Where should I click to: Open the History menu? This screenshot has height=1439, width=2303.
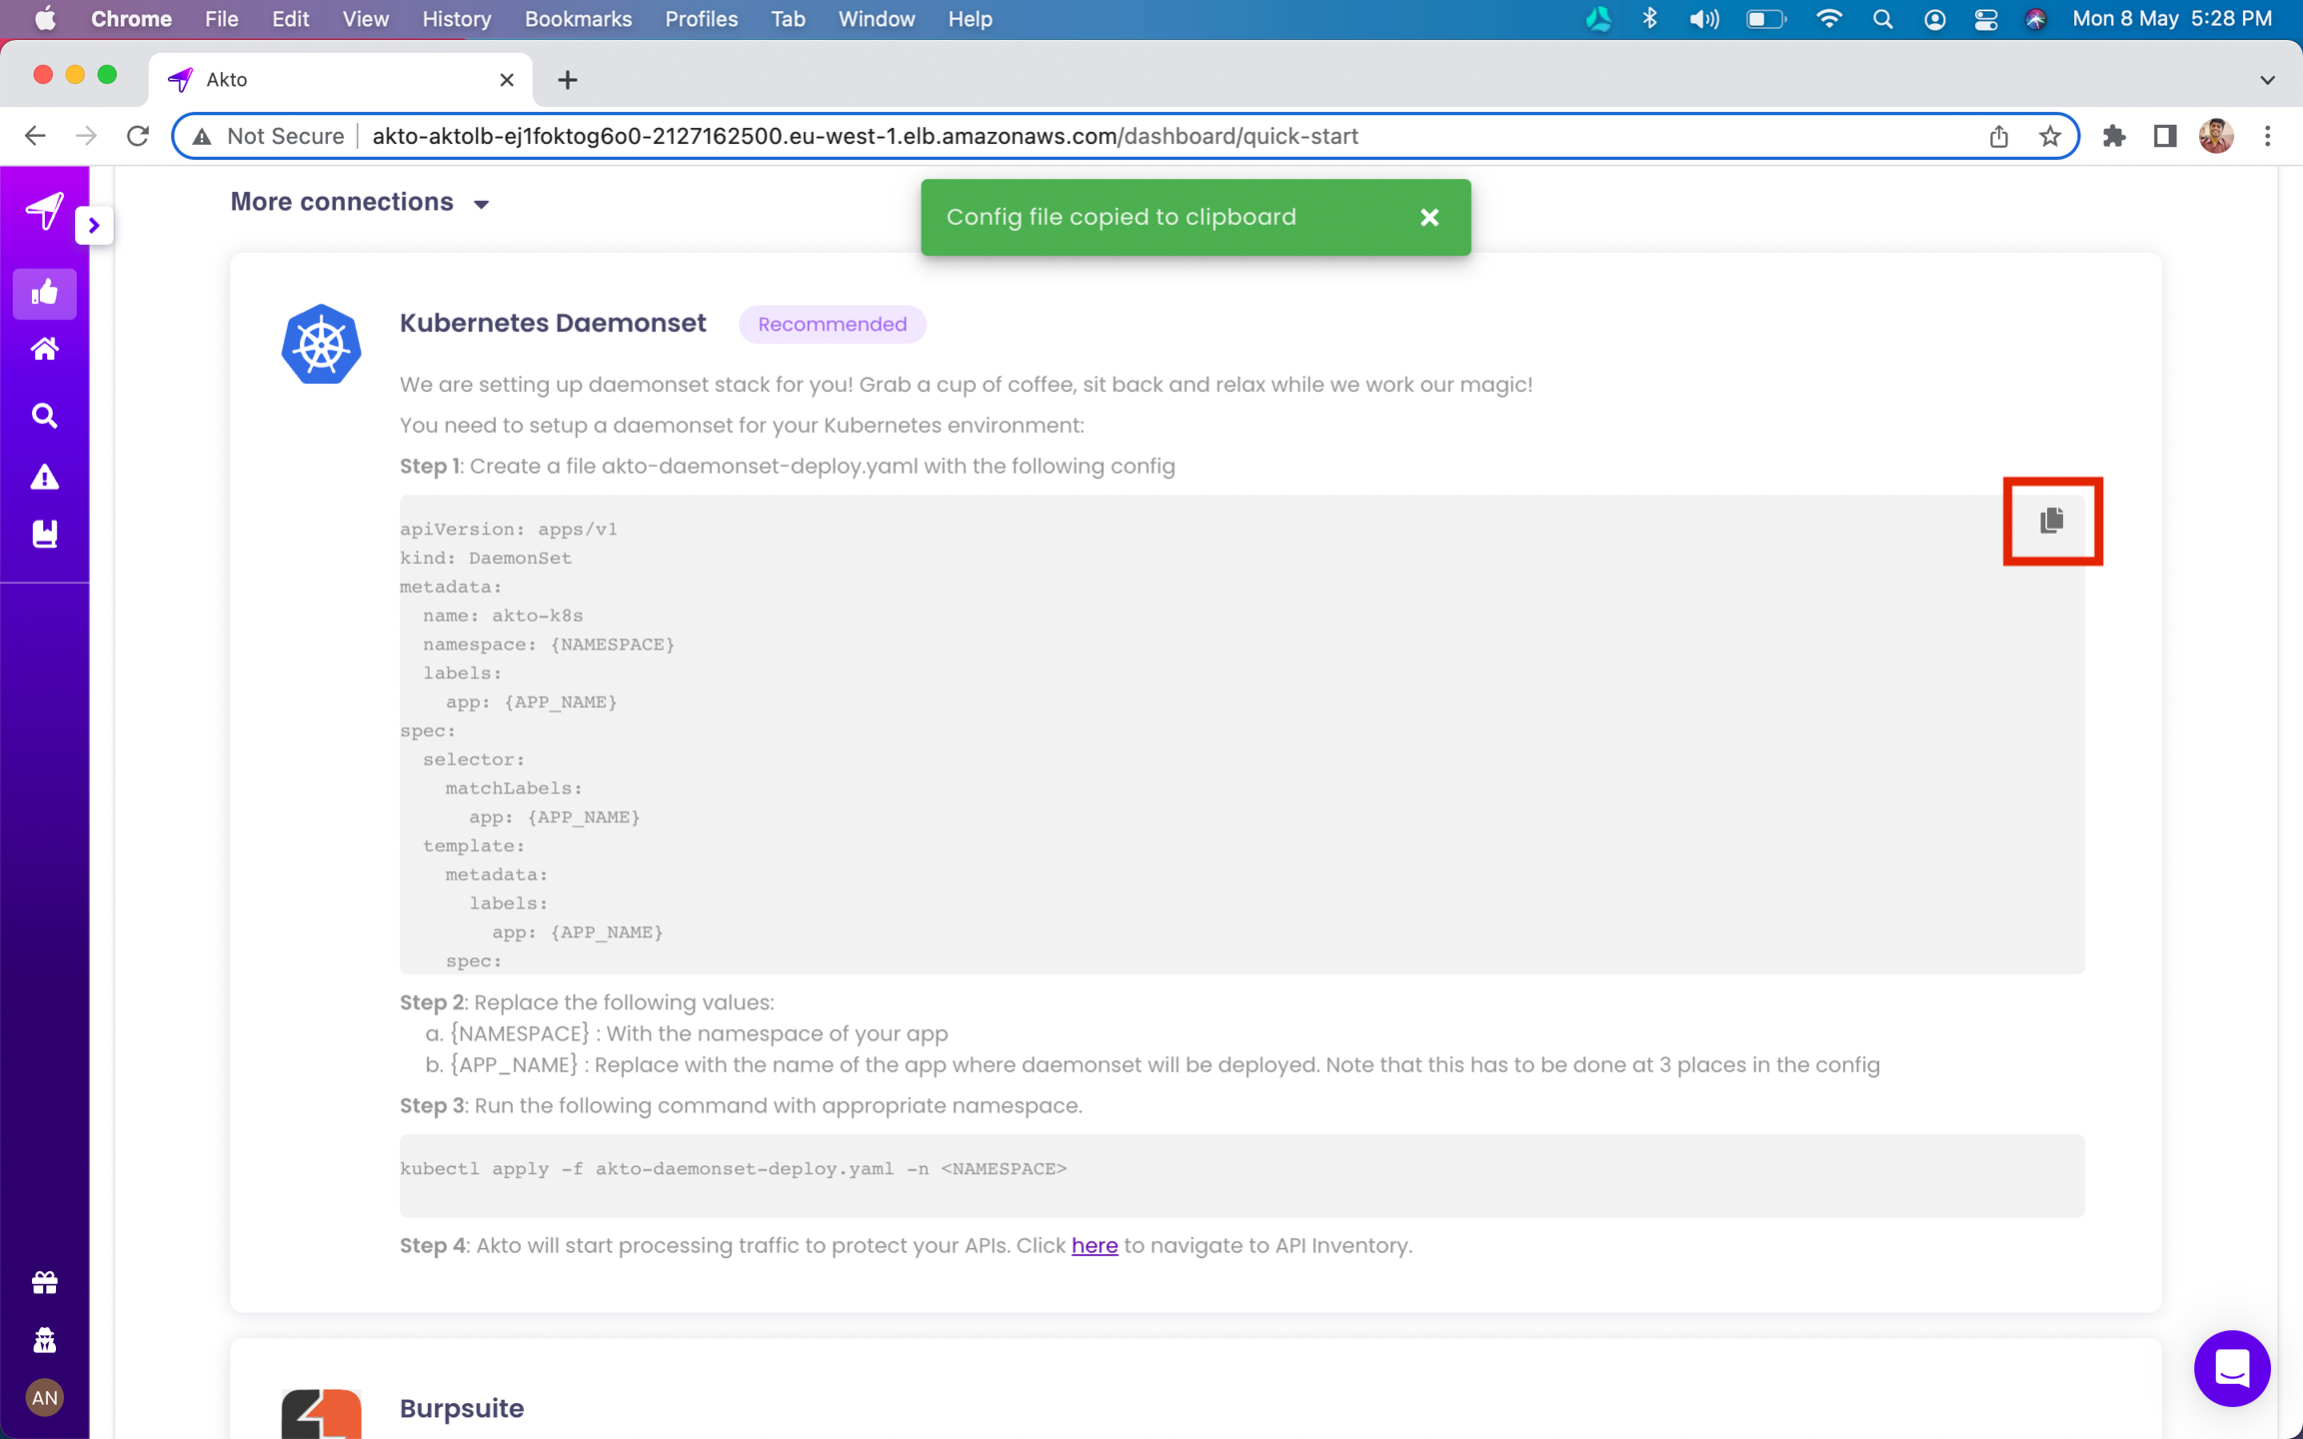456,19
